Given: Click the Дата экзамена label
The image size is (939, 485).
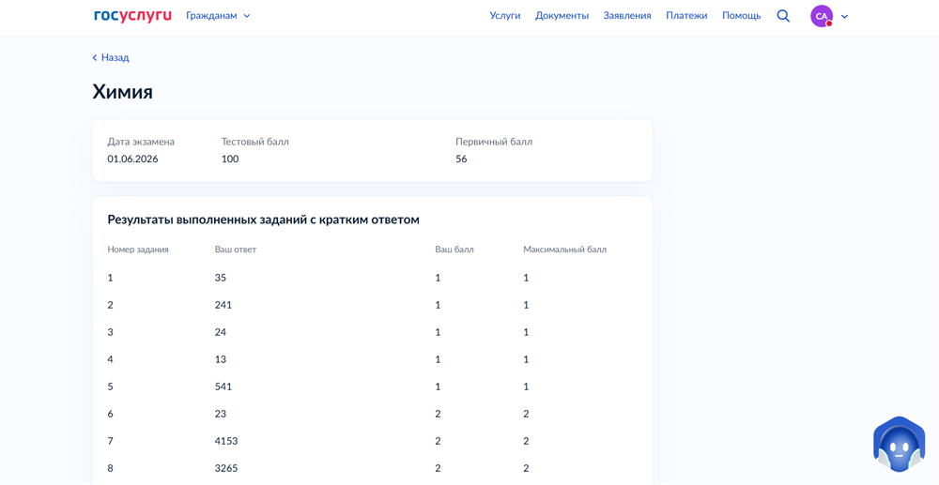Looking at the screenshot, I should click(x=141, y=142).
